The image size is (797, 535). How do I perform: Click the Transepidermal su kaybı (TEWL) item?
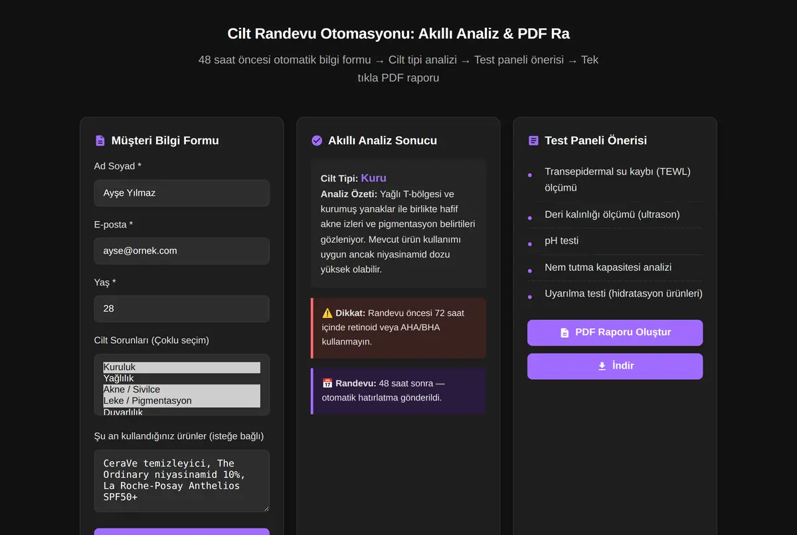pos(615,180)
